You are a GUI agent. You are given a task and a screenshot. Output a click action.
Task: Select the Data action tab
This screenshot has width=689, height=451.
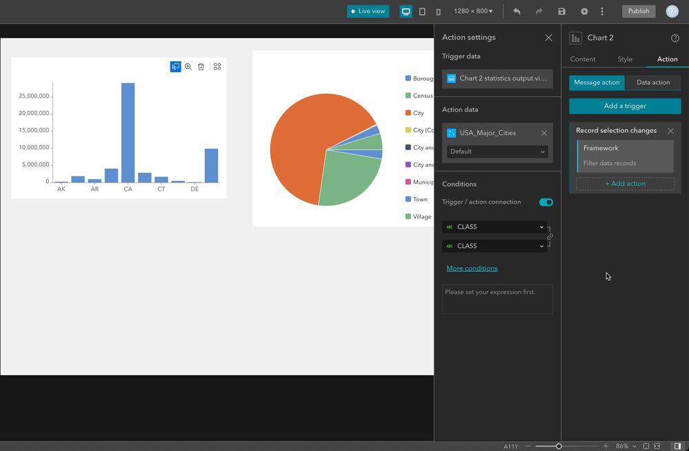[x=653, y=83]
